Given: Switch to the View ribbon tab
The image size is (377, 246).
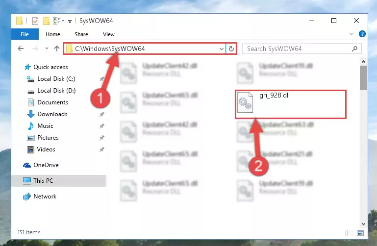Looking at the screenshot, I should (109, 34).
